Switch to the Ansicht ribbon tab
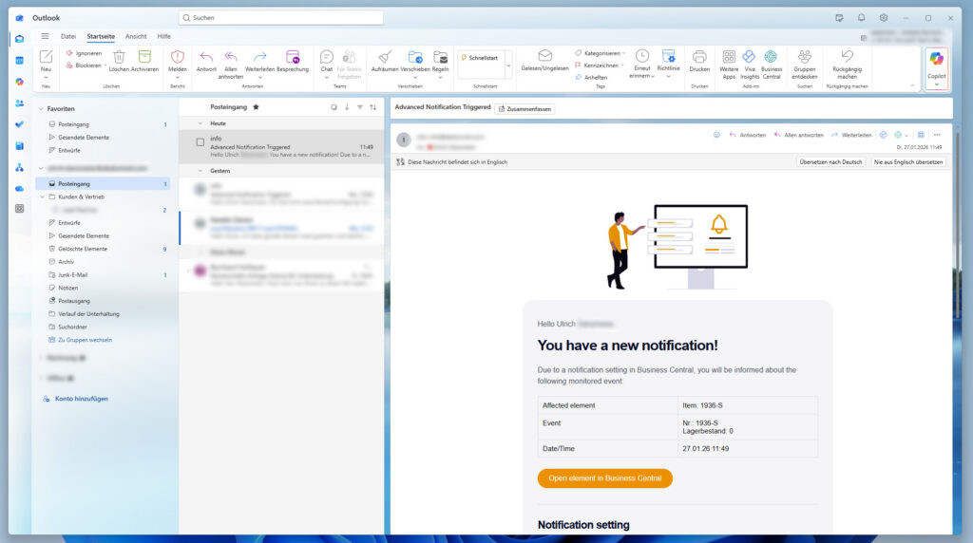 (x=136, y=36)
